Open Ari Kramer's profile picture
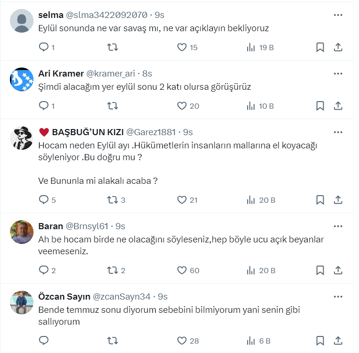359x353 pixels. pos(22,79)
